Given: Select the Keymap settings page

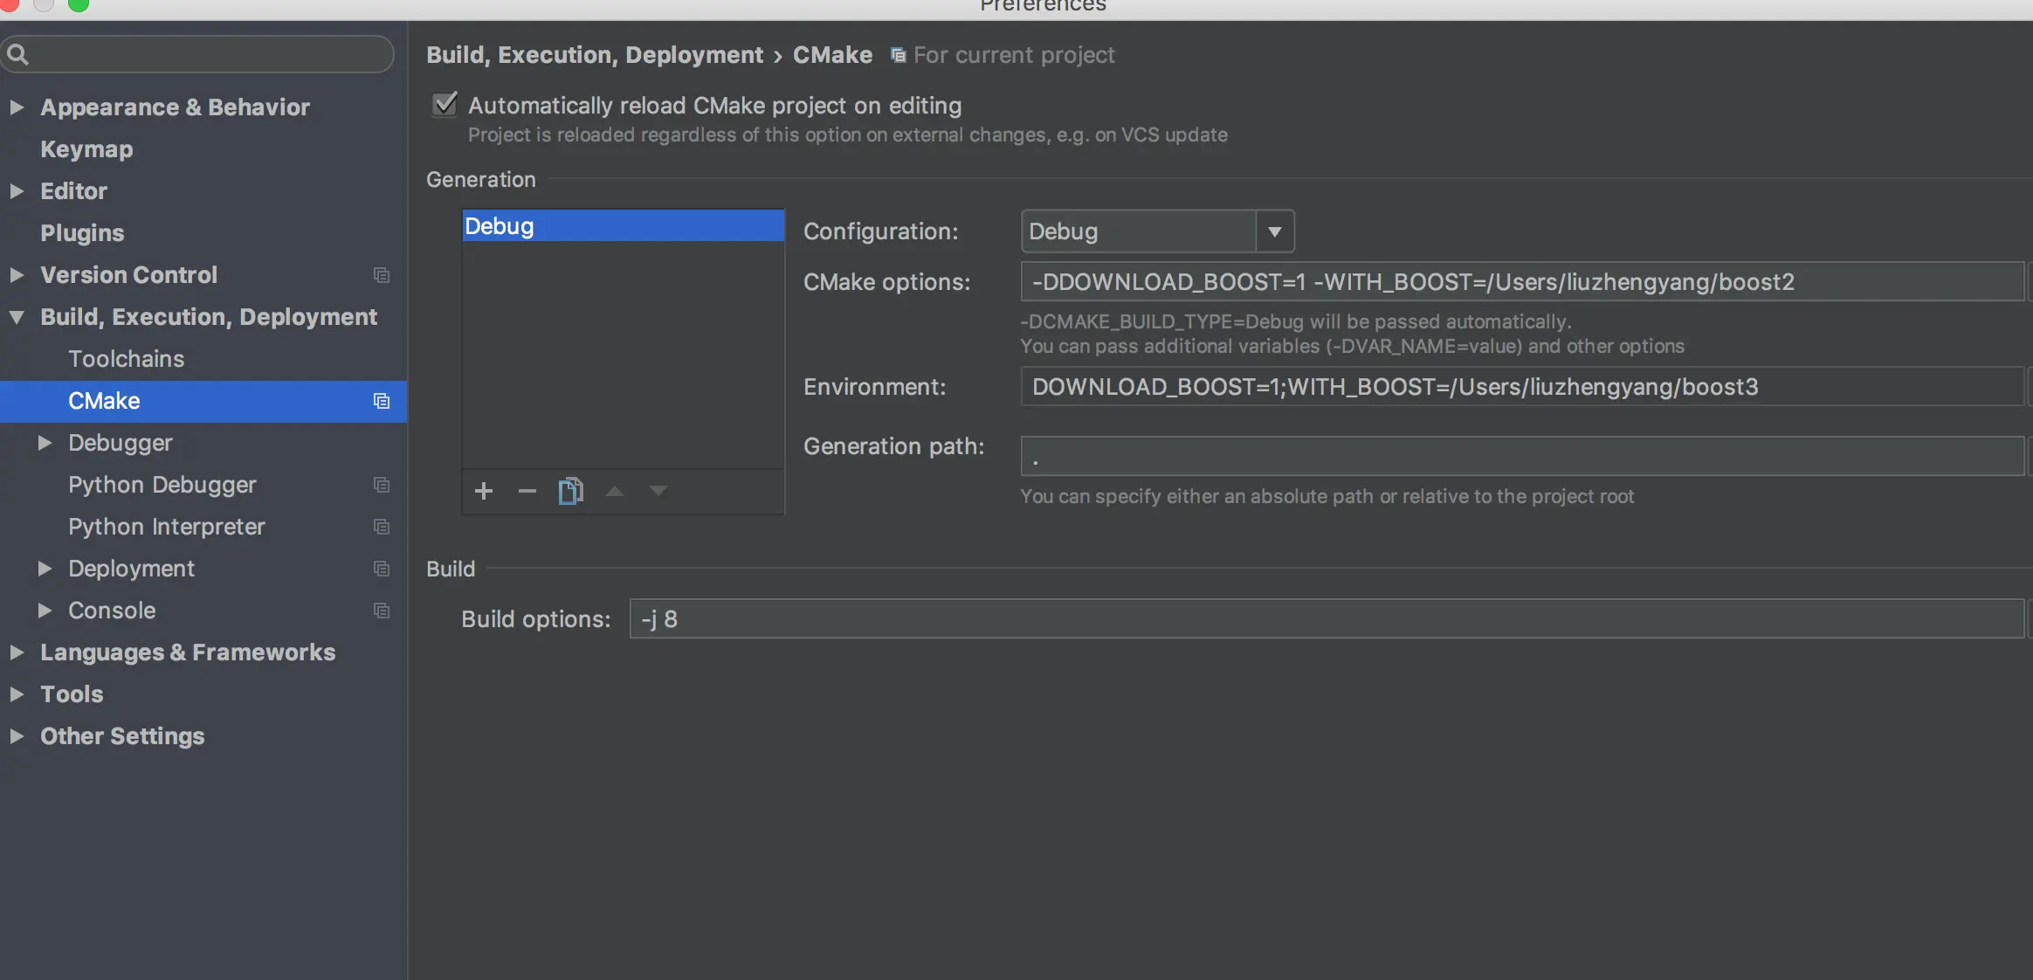Looking at the screenshot, I should tap(86, 149).
